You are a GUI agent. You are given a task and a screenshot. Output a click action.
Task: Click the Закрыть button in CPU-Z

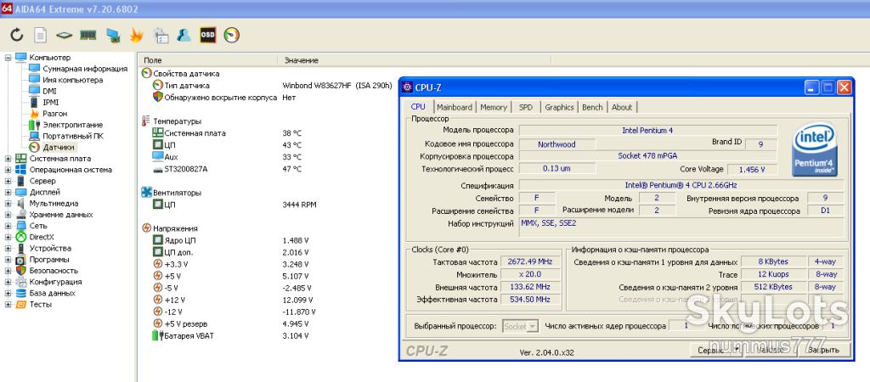[822, 350]
